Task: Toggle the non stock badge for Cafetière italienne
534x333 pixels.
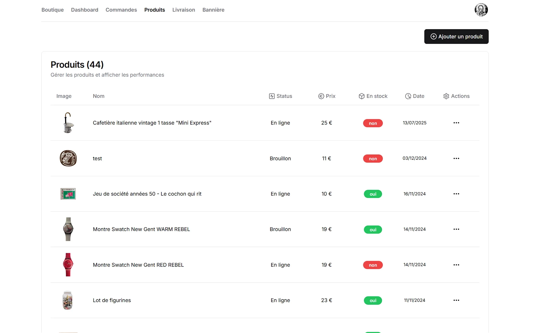Action: tap(373, 123)
